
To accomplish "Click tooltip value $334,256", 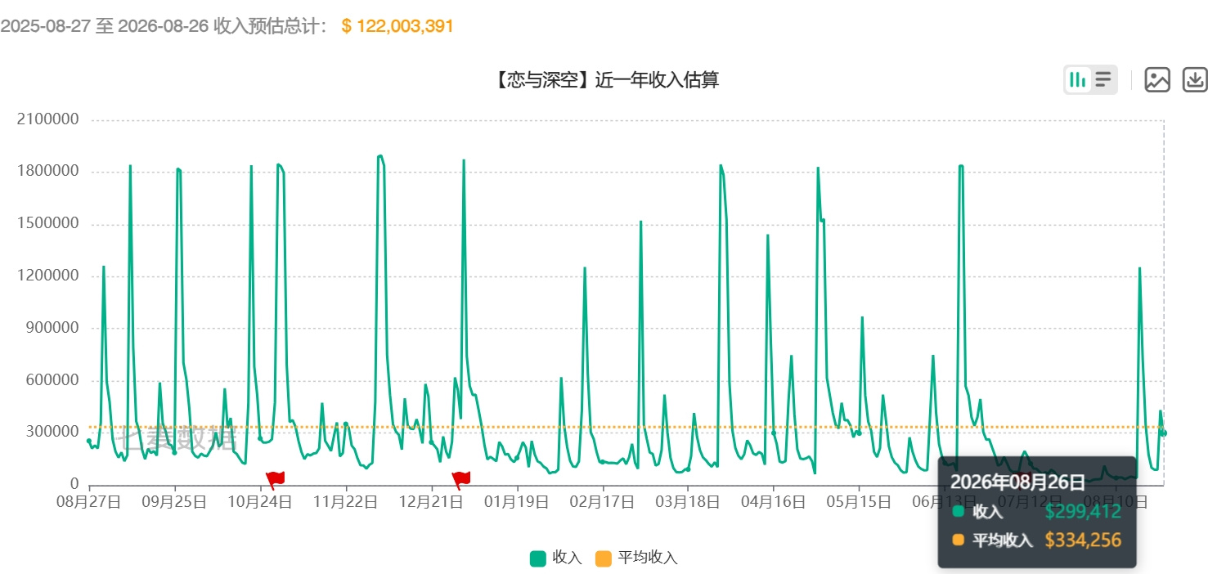I will pos(1083,540).
